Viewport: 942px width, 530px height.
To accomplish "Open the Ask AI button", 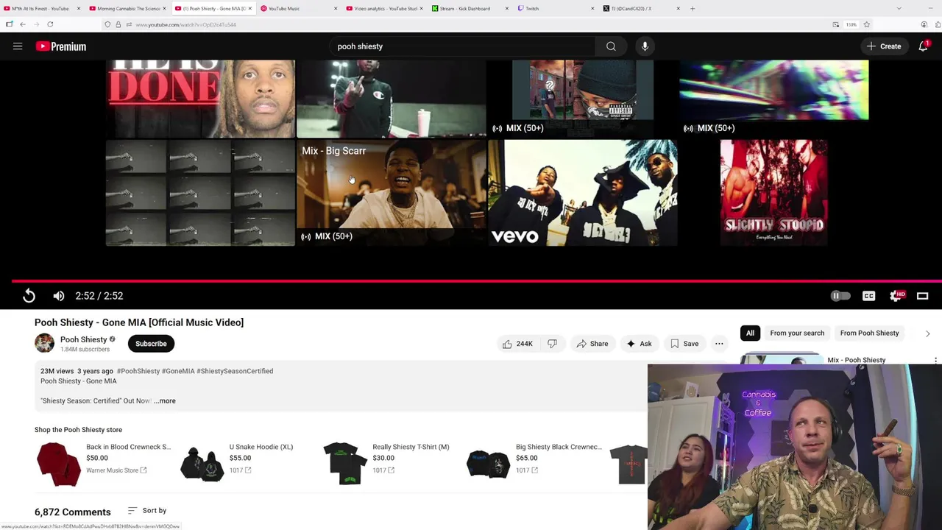I will [639, 344].
